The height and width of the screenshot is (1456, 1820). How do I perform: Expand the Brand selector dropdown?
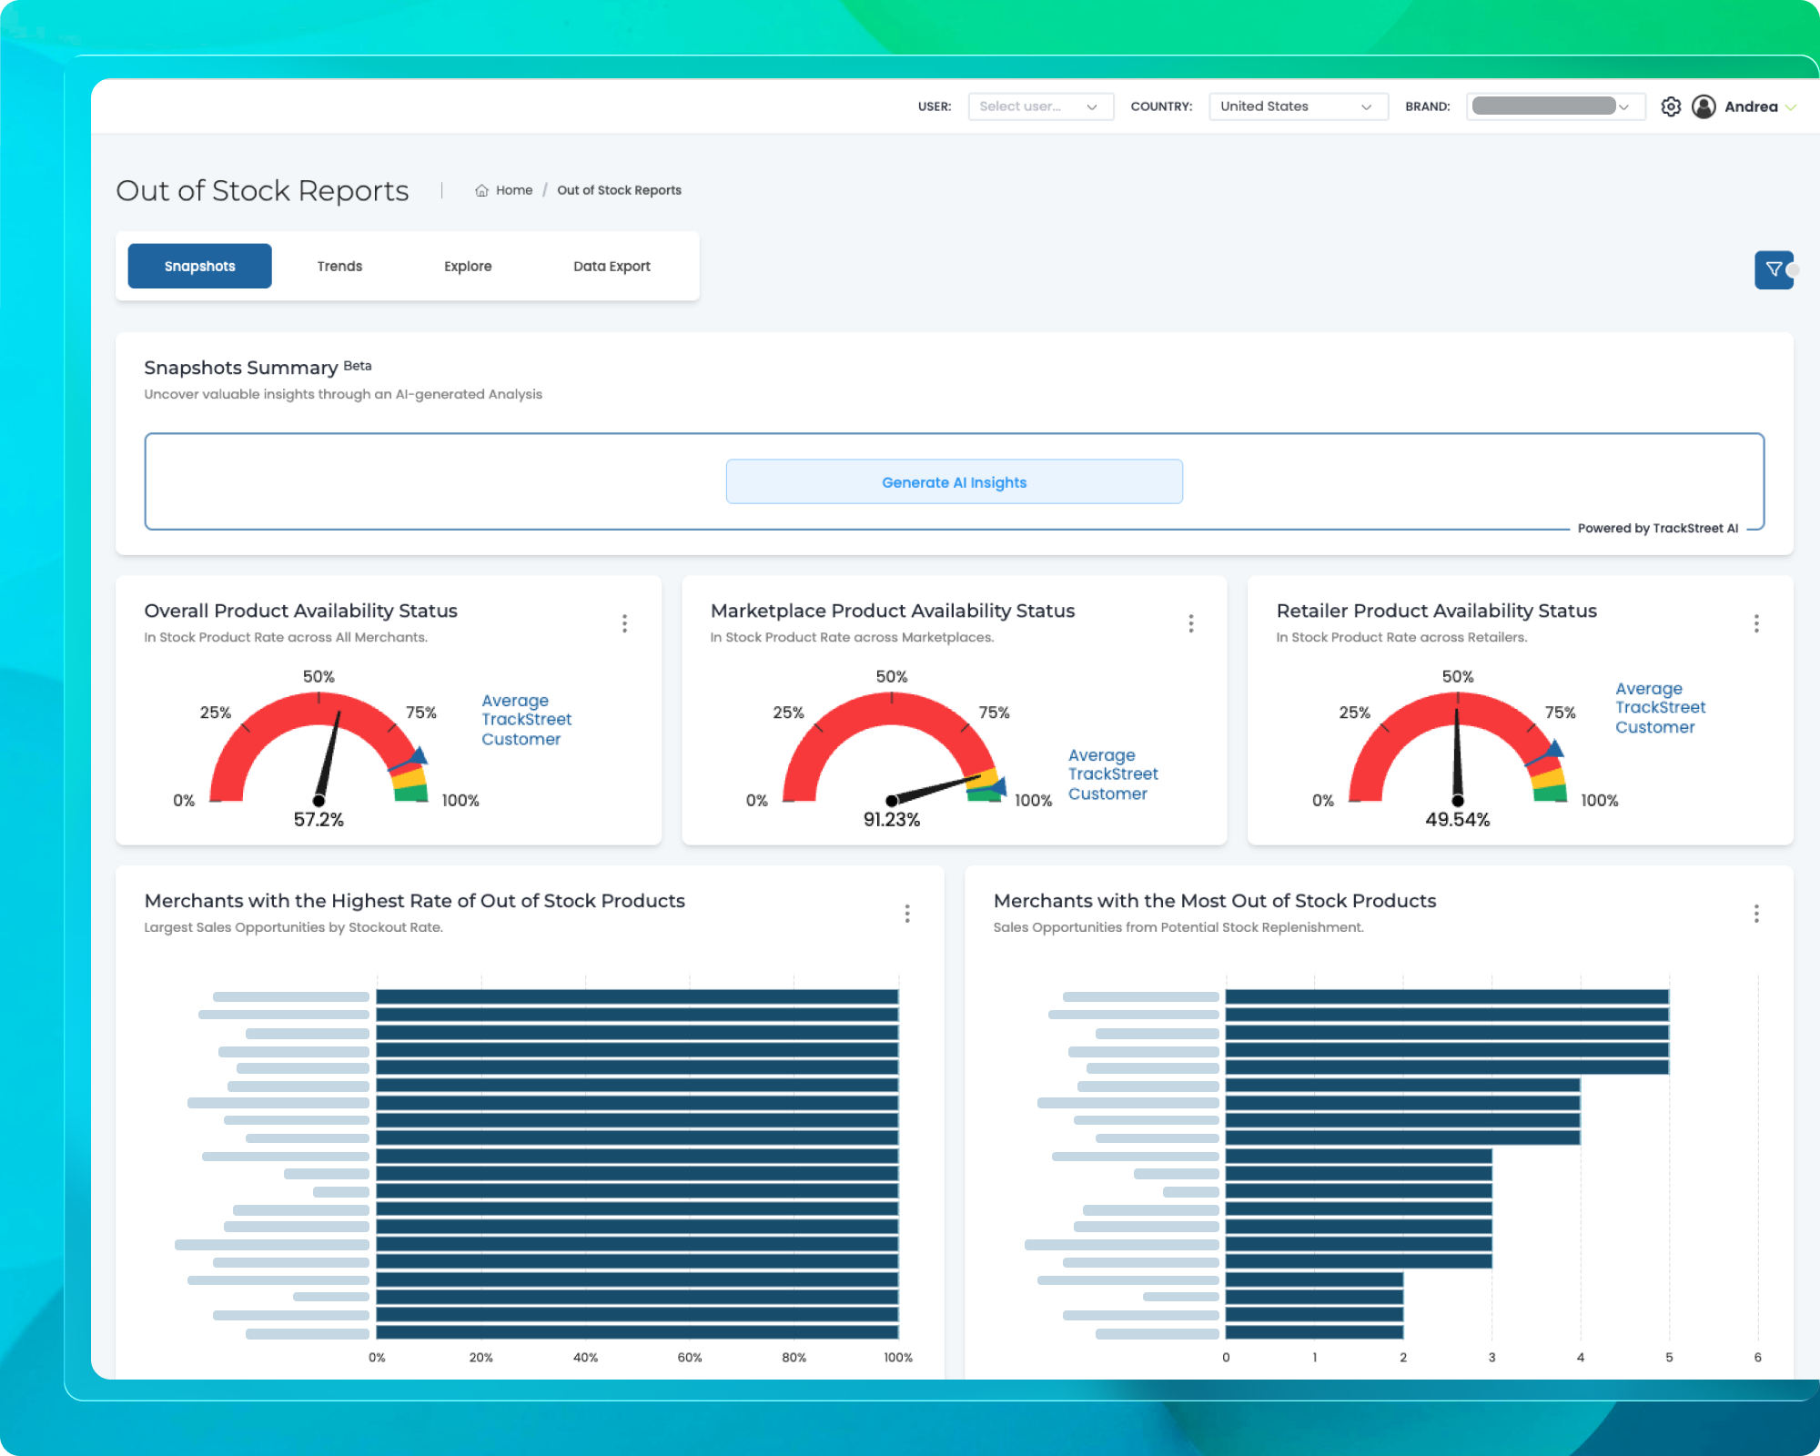pyautogui.click(x=1554, y=106)
